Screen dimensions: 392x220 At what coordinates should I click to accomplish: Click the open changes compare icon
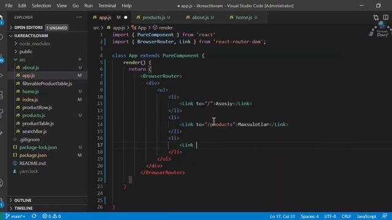(x=375, y=18)
